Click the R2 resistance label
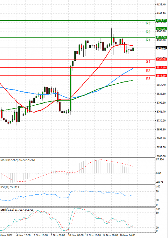The image size is (168, 238). coord(148,32)
